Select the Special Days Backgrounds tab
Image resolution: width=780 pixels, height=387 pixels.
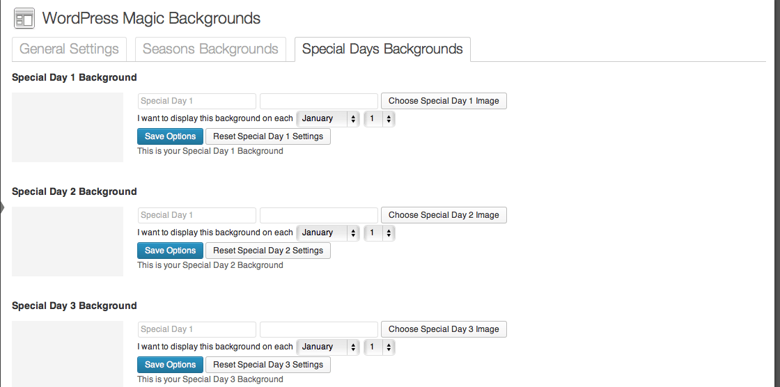tap(382, 49)
